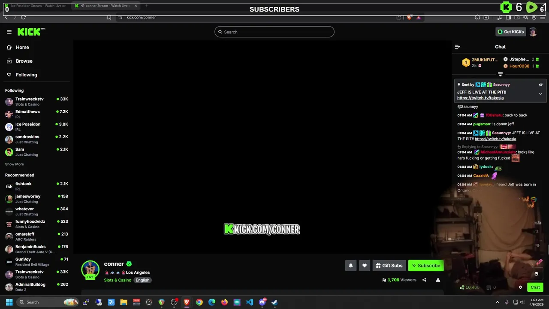
Task: Send message with Chat button
Action: point(535,288)
